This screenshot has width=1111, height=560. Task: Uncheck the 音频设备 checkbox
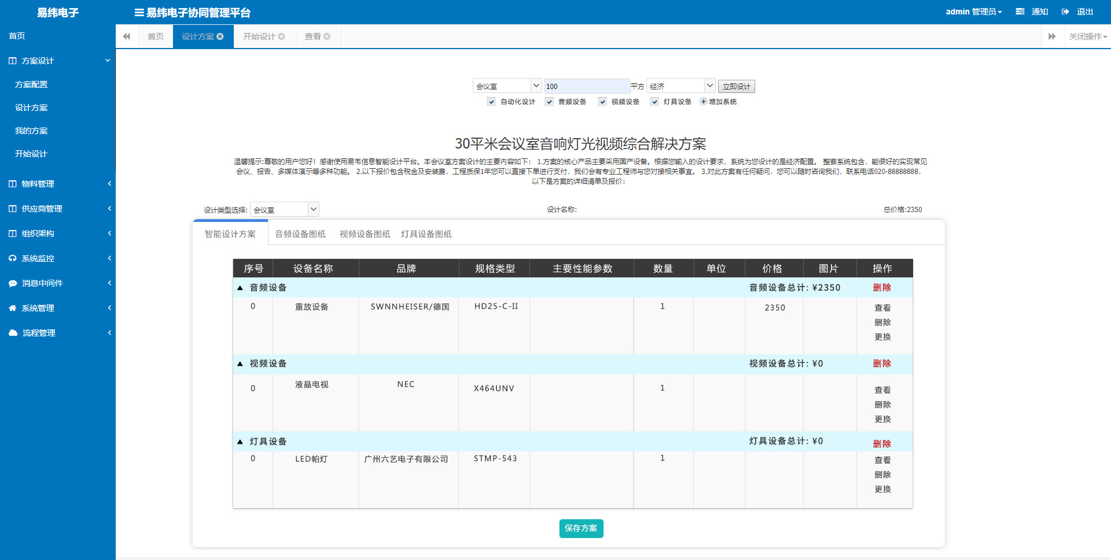(549, 102)
